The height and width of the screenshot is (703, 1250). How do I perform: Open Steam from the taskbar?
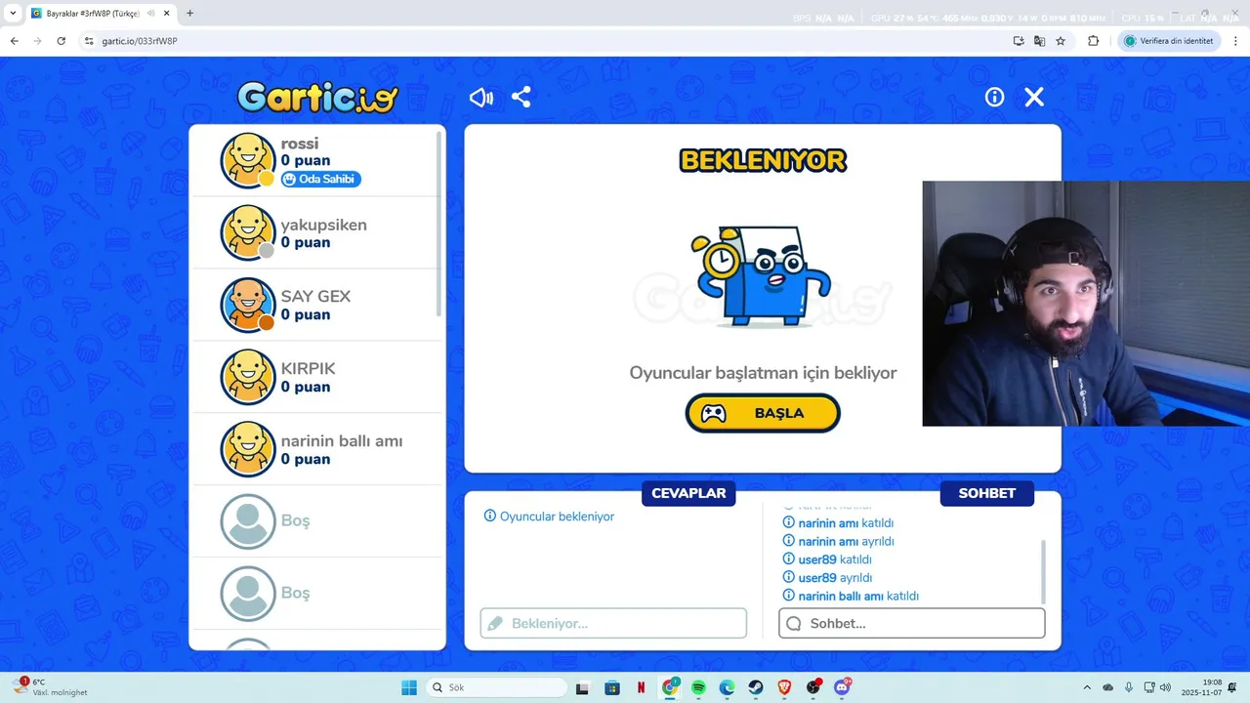click(x=757, y=687)
